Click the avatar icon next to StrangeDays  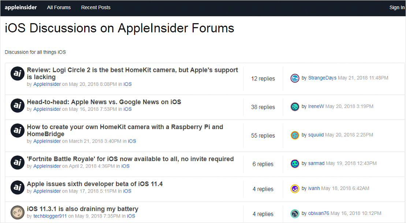point(295,78)
